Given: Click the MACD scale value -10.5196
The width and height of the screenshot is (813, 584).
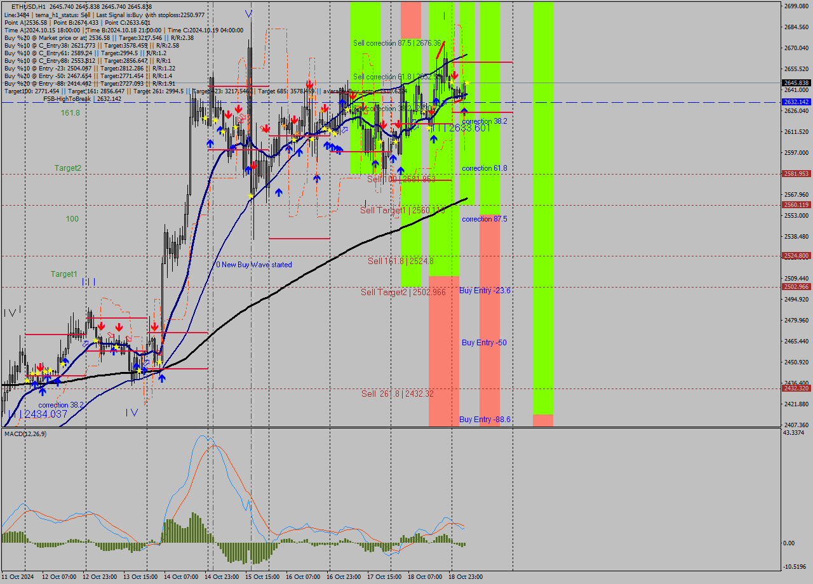Looking at the screenshot, I should click(x=795, y=567).
